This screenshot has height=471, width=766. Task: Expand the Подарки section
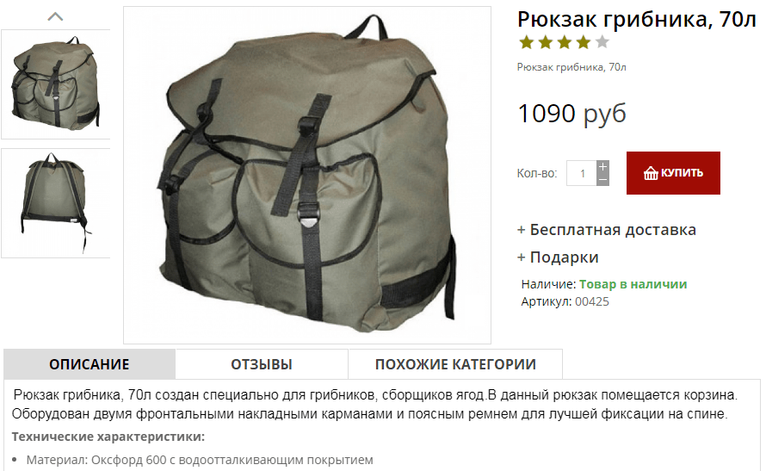point(558,257)
